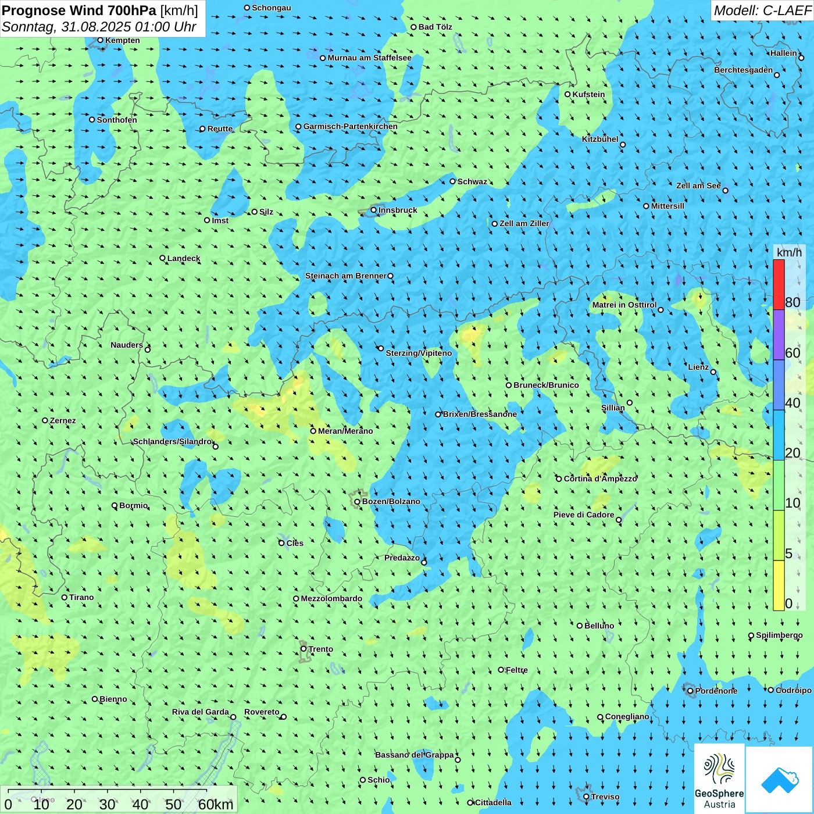Click the 'Rovereto' label
The image size is (814, 814).
262,712
